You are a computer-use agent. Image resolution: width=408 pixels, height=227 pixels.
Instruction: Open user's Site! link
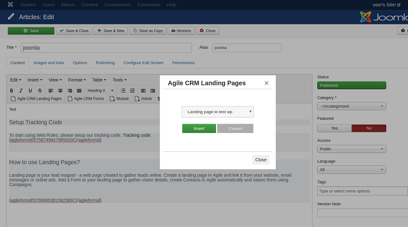coord(386,5)
